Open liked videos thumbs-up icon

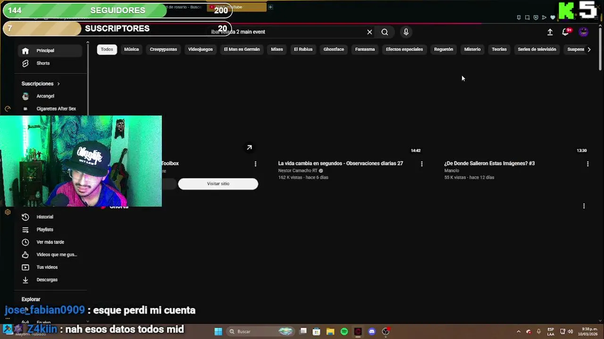pyautogui.click(x=25, y=255)
